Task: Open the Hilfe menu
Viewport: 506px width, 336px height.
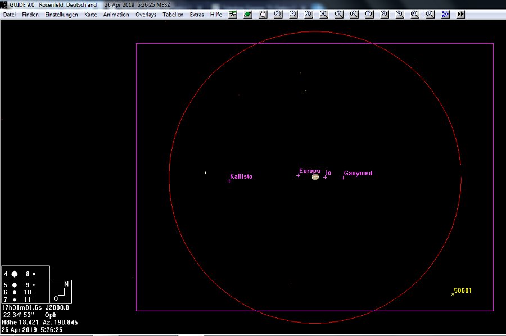Action: pos(216,15)
